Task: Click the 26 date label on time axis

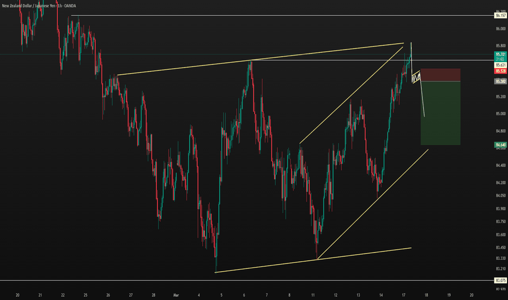Action: (108, 295)
